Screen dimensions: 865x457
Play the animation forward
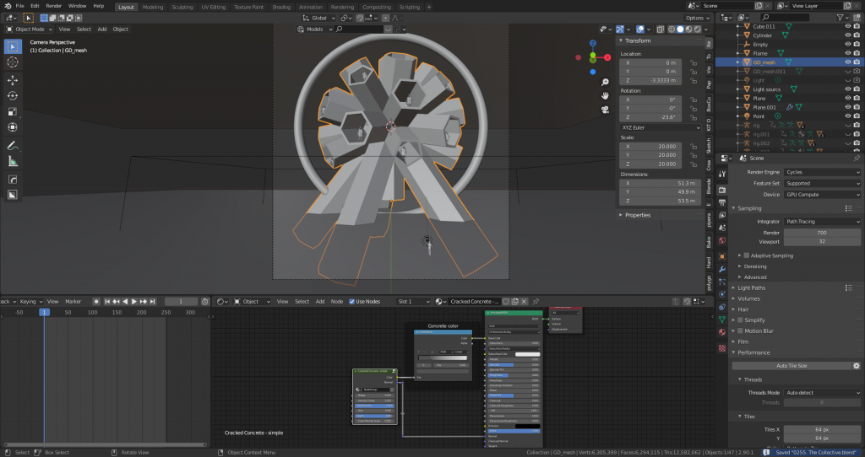click(134, 302)
